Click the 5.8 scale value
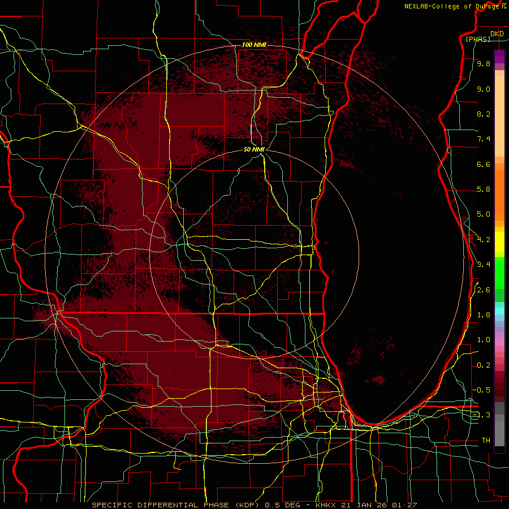This screenshot has height=509, width=509. coord(484,189)
